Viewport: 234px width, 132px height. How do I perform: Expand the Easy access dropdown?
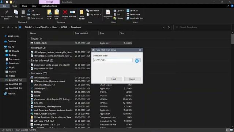(94, 15)
